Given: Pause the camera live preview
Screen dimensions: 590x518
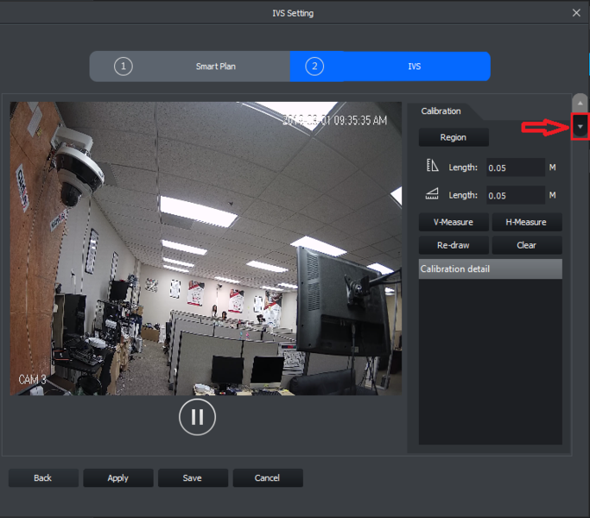Looking at the screenshot, I should coord(197,417).
